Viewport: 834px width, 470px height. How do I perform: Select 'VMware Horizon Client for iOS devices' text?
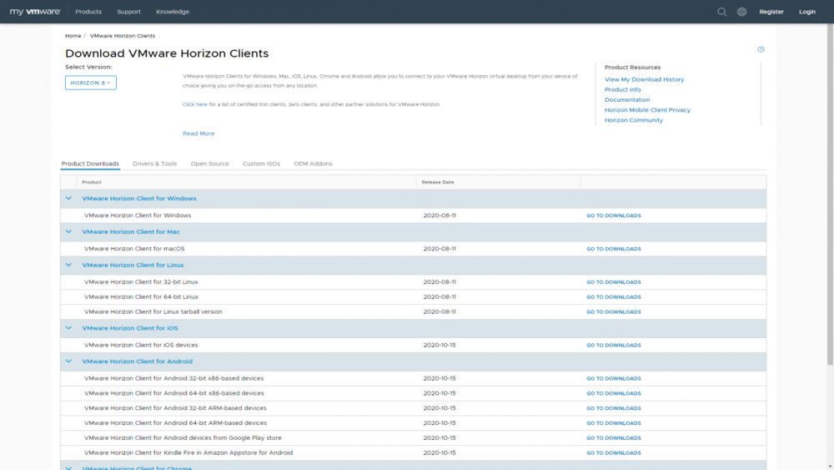tap(141, 345)
